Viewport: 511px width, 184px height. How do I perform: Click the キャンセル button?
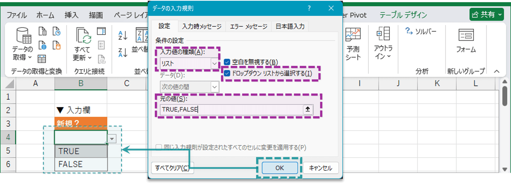tap(320, 168)
